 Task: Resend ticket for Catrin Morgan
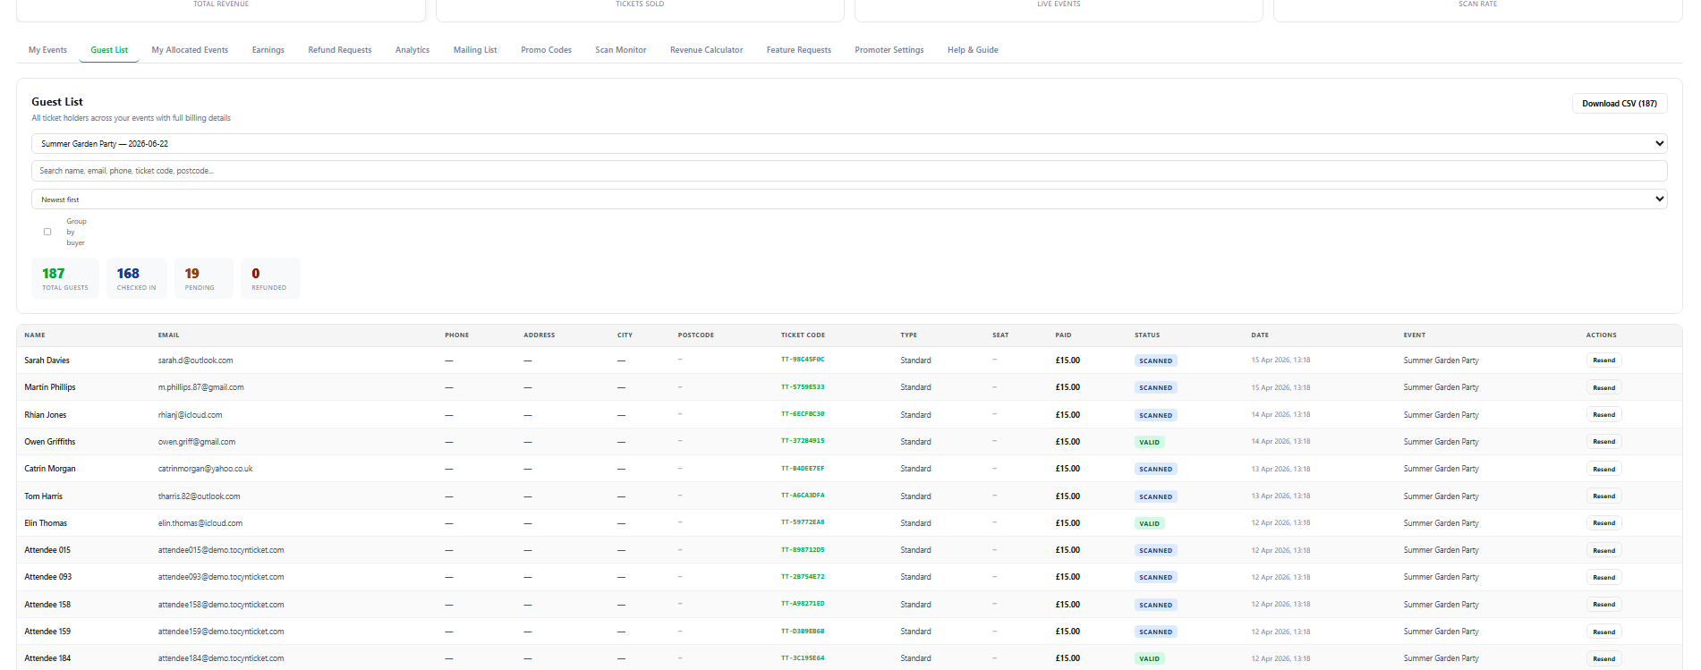pyautogui.click(x=1603, y=469)
